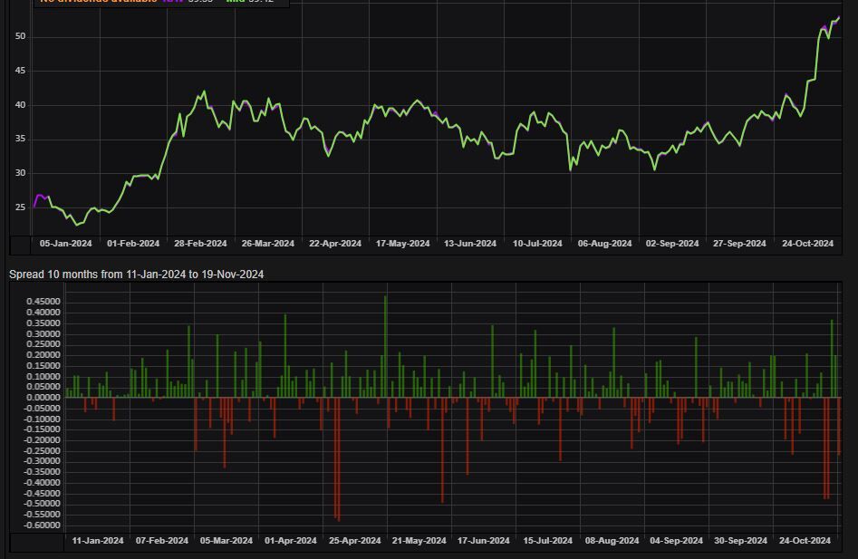Select the 01-Feb-2024 date label on price chart
Screen dimensions: 858x559
[133, 244]
